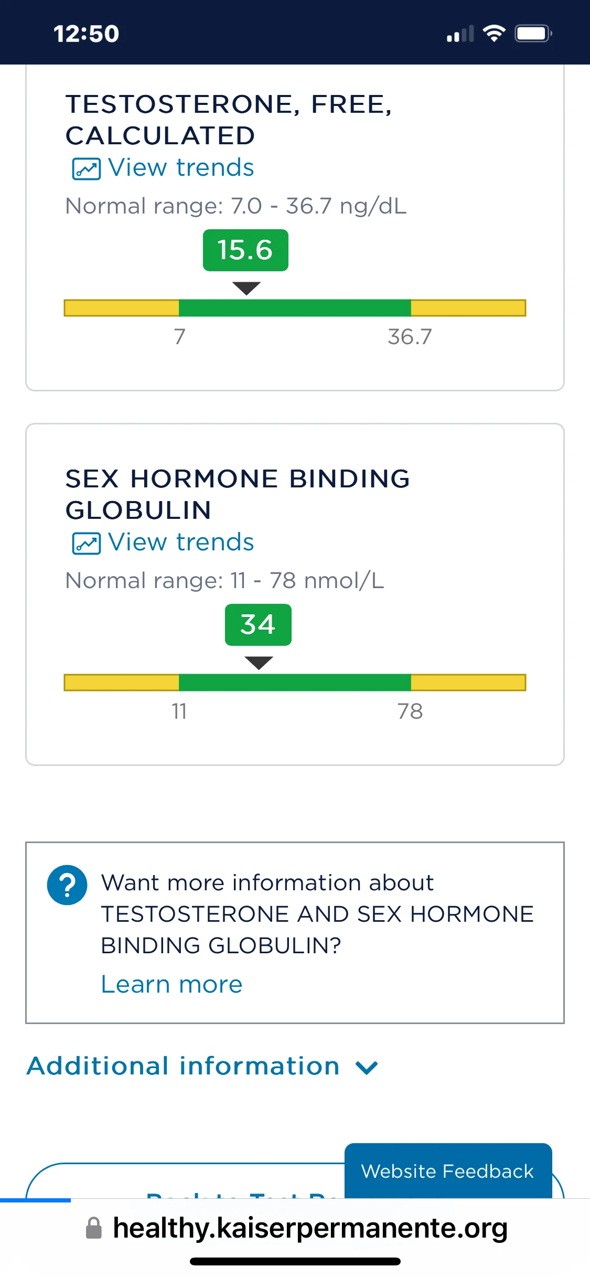Tap the 34 SHBG result badge

point(258,625)
